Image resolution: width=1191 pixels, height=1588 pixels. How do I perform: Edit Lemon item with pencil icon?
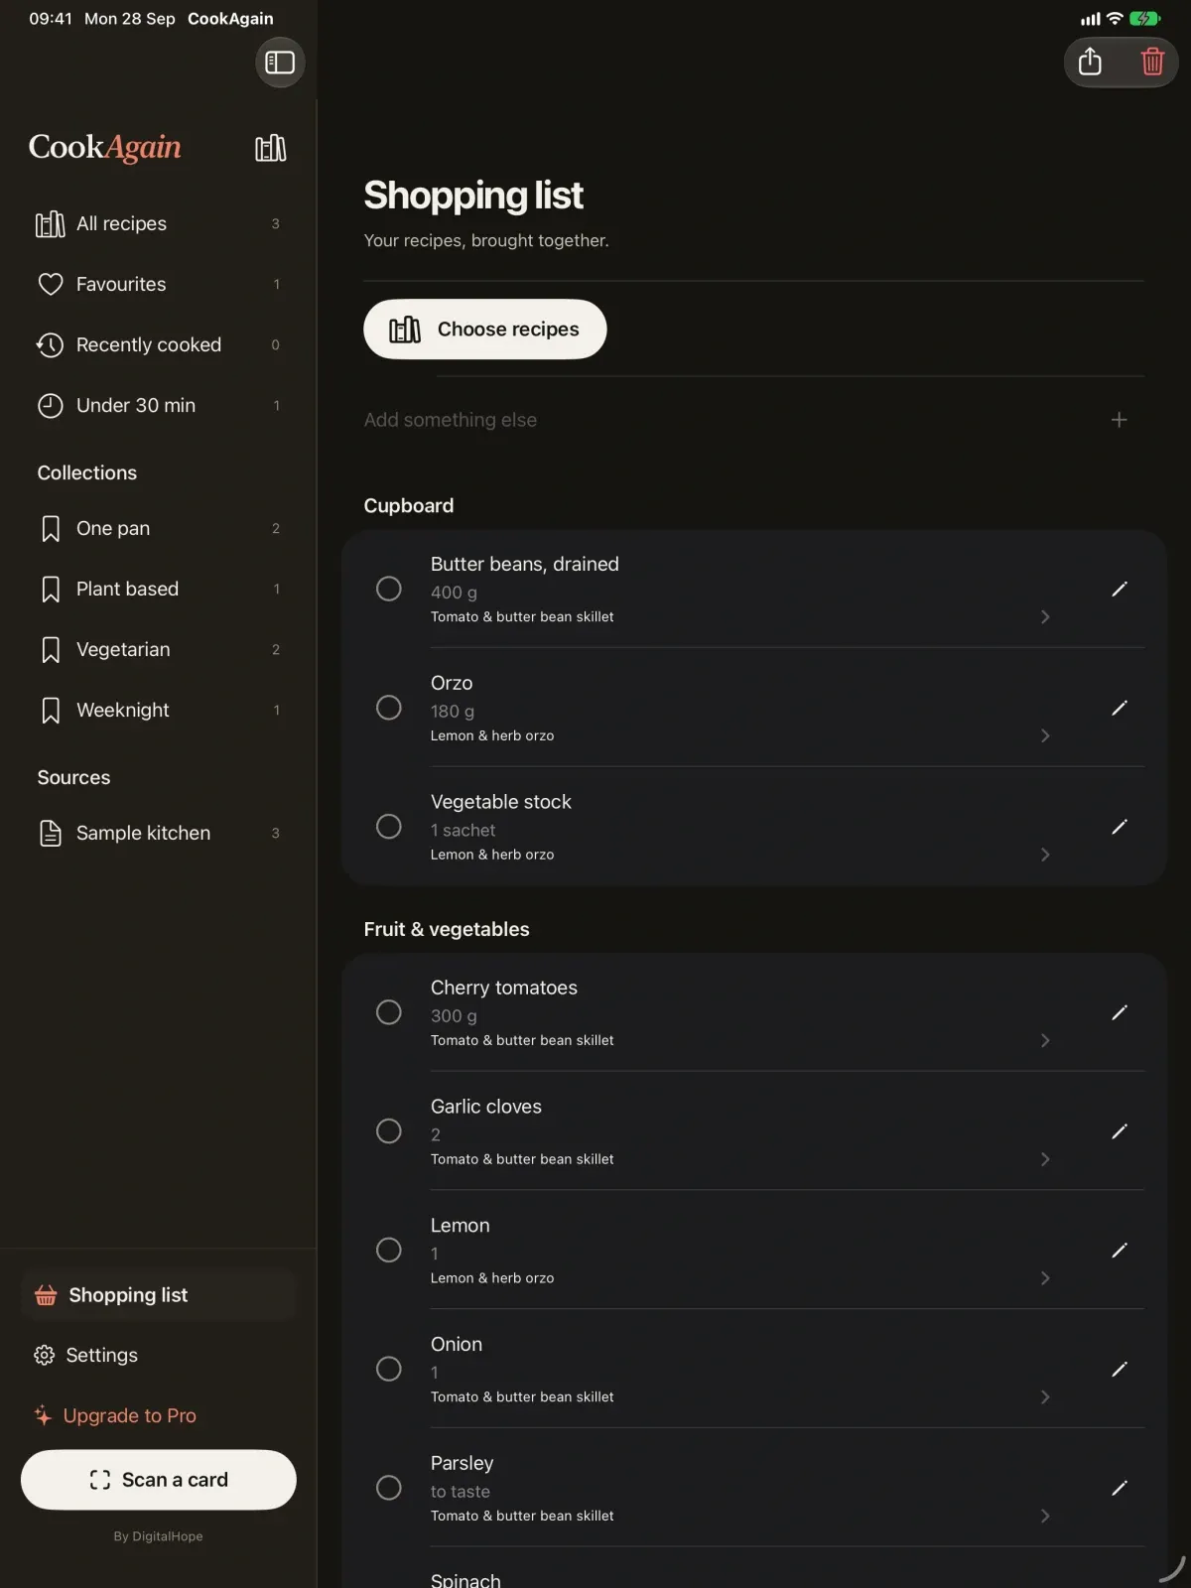(x=1119, y=1251)
